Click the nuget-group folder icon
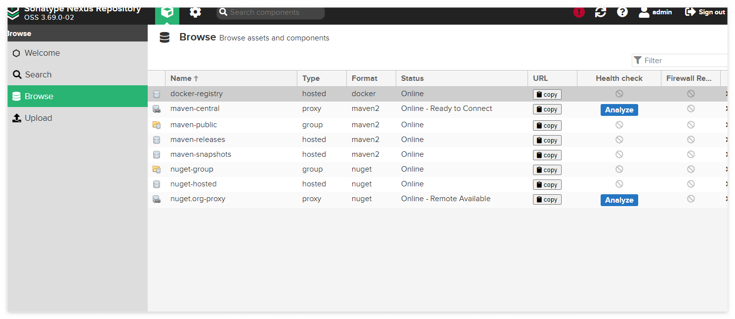 point(157,169)
